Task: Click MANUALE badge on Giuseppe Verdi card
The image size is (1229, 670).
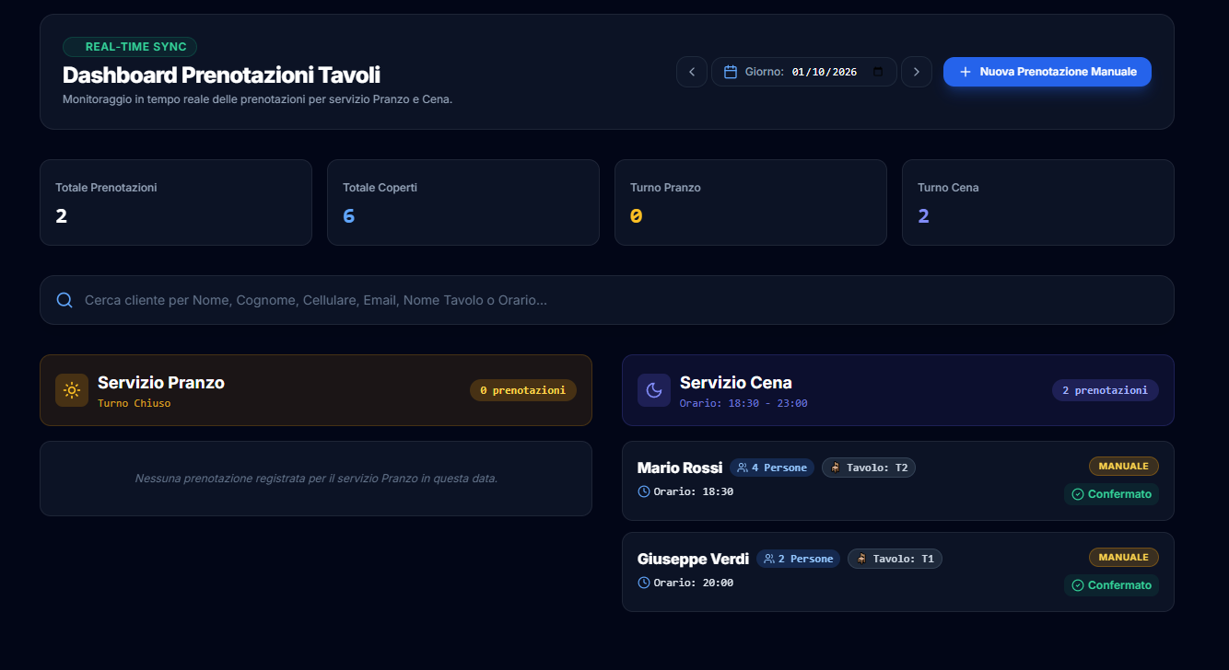Action: coord(1123,558)
